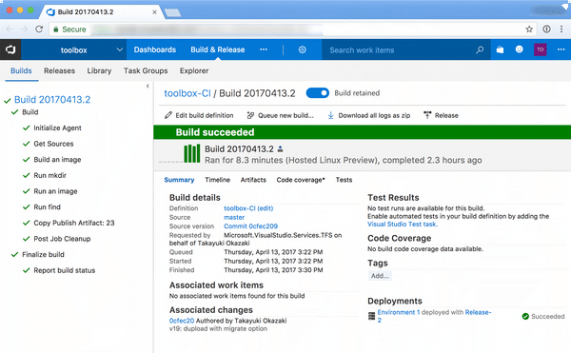Switch to the Summary tab
This screenshot has width=571, height=353.
pos(179,180)
